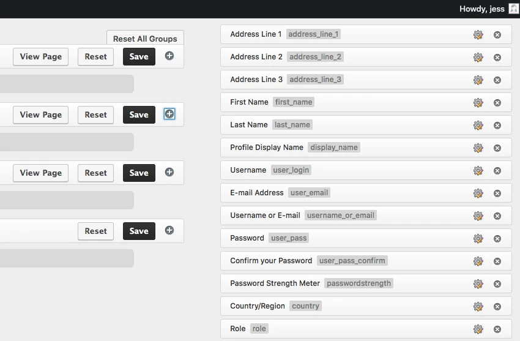The image size is (520, 341).
Task: Select the Last Name field label
Action: point(249,125)
